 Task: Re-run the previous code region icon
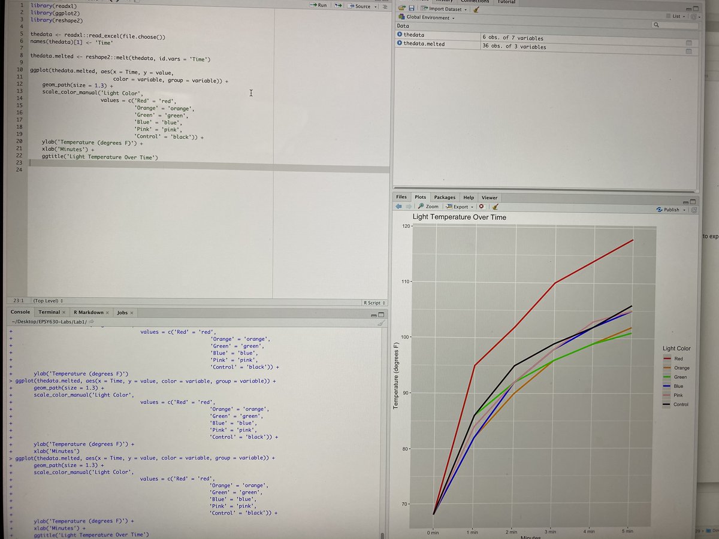338,6
